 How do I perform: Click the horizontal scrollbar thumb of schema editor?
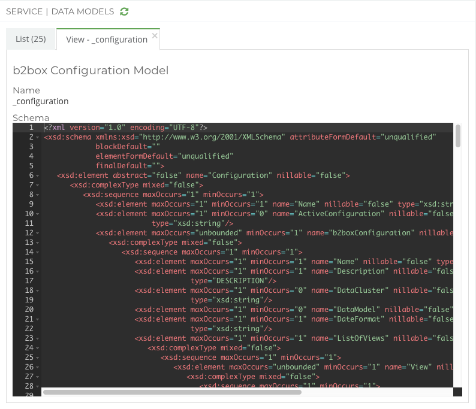click(172, 392)
